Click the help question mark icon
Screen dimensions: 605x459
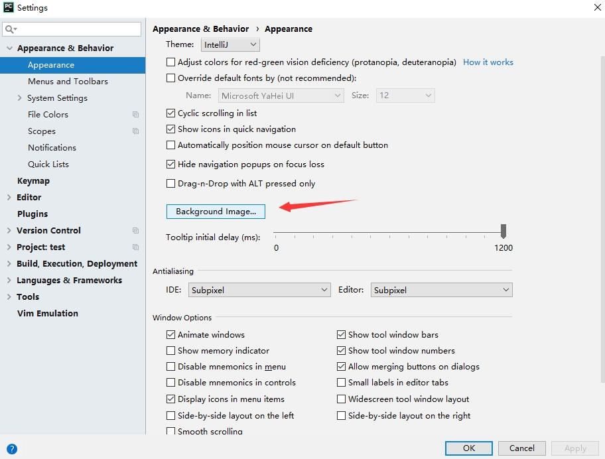(x=11, y=449)
